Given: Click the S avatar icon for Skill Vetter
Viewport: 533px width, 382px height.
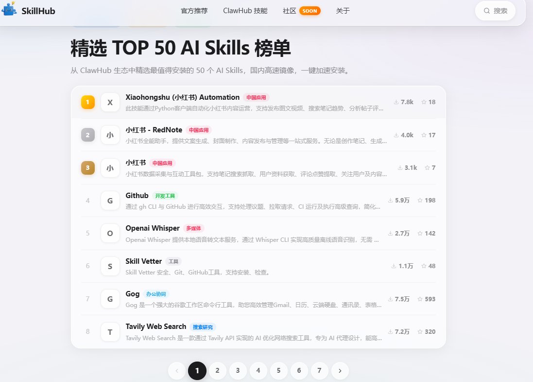Looking at the screenshot, I should point(110,266).
